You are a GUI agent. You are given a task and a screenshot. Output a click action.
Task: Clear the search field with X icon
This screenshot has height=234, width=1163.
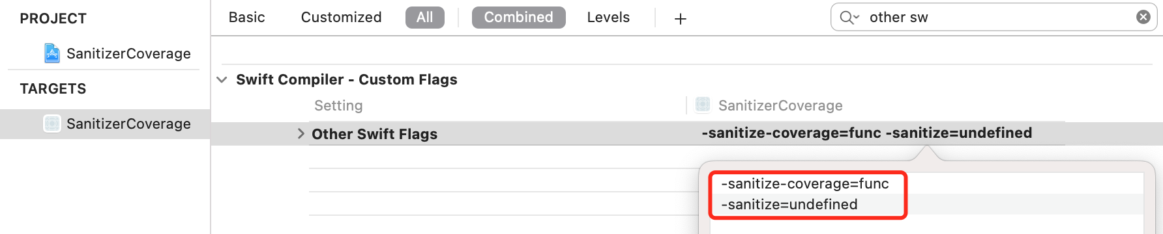point(1143,18)
